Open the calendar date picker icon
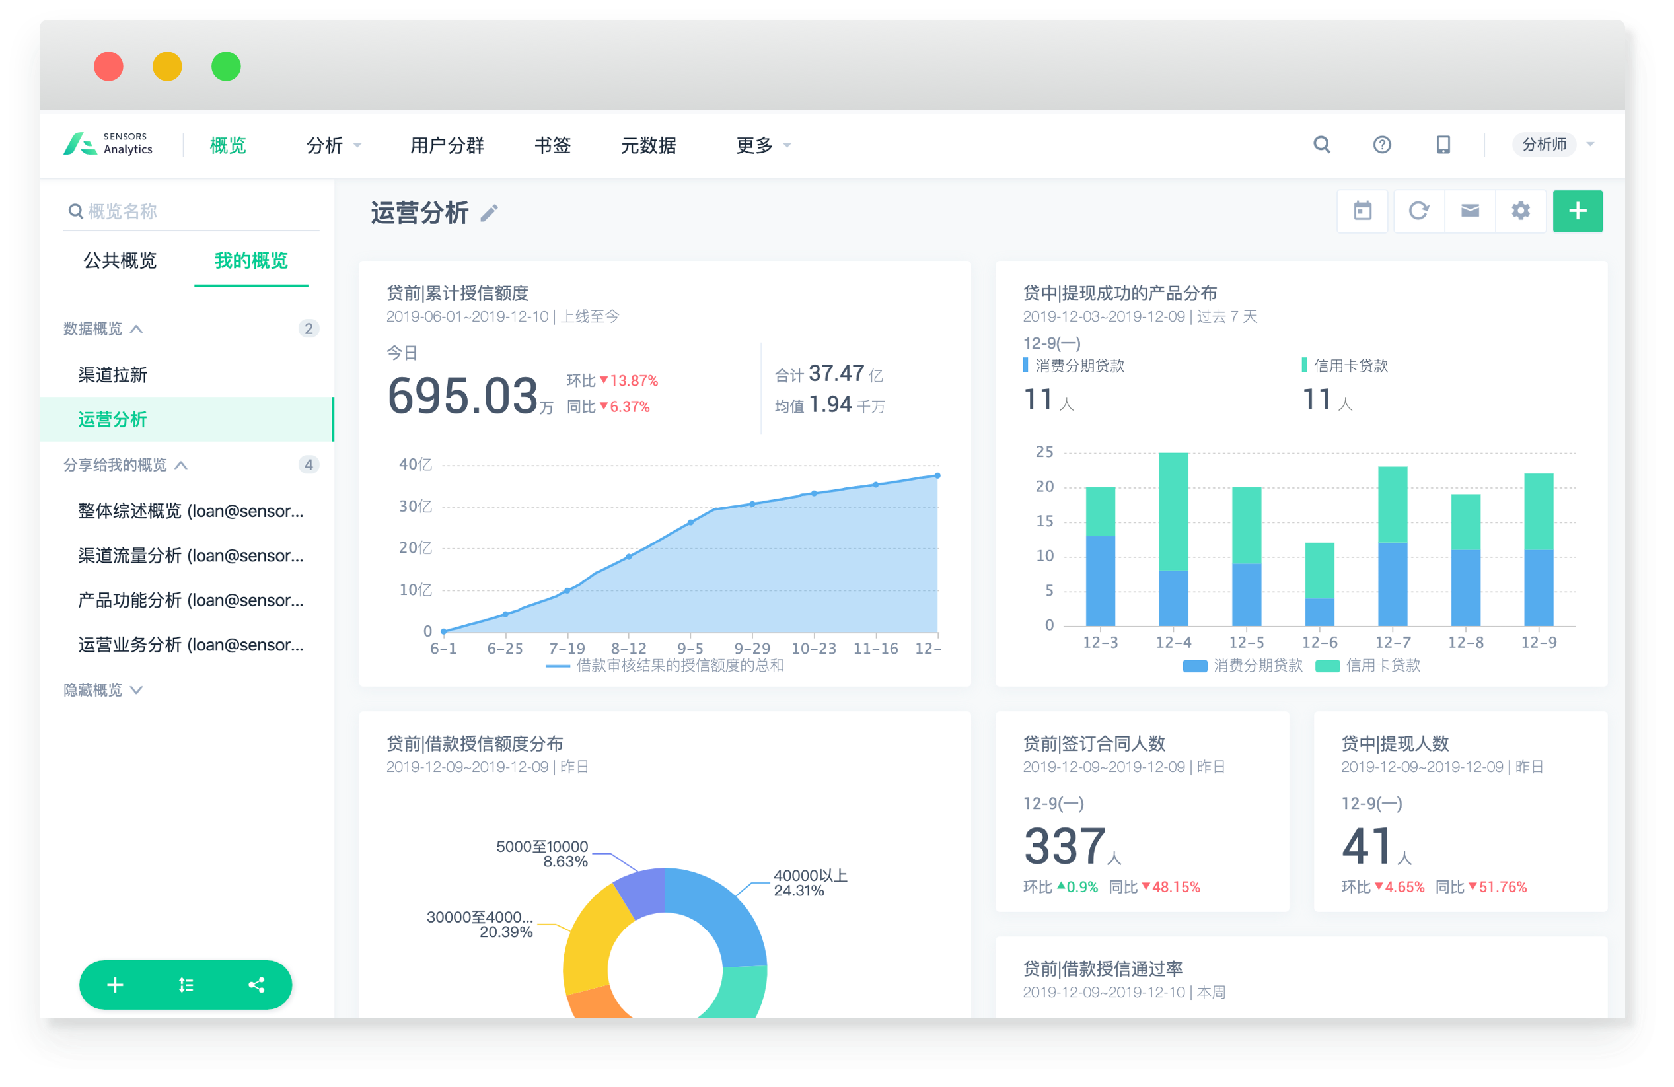This screenshot has height=1087, width=1674. pos(1362,211)
